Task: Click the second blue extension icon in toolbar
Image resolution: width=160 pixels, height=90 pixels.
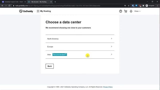Action: coord(136,5)
